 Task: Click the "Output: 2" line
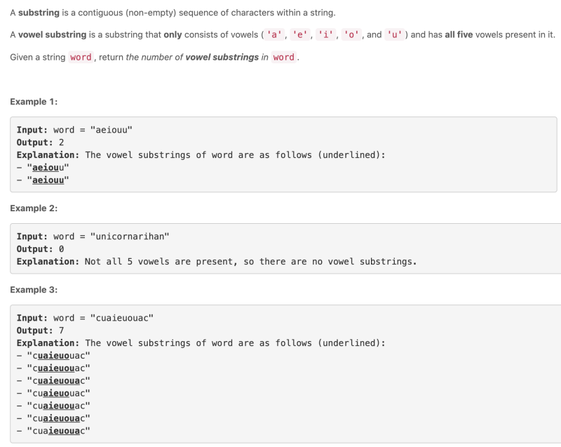point(40,142)
